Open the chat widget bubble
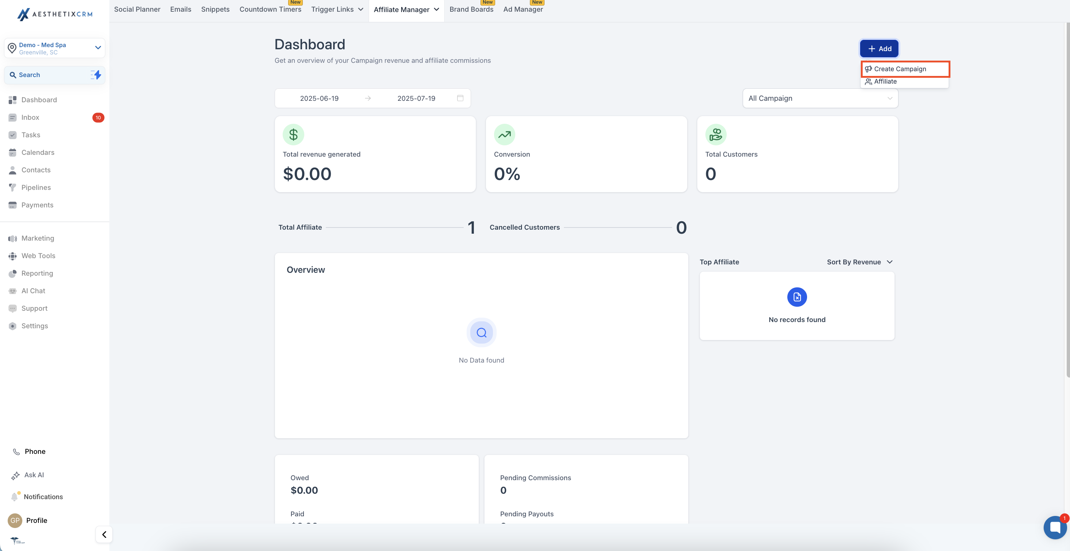Image resolution: width=1070 pixels, height=551 pixels. (1055, 527)
